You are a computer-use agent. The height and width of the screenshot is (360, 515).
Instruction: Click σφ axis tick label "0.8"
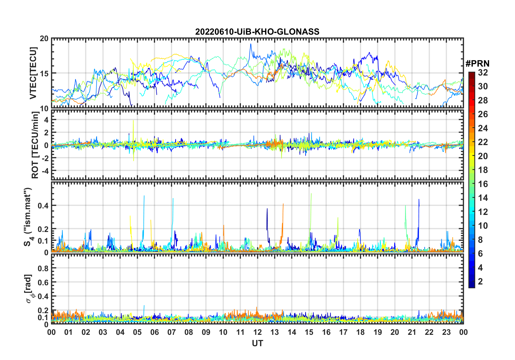[43, 268]
